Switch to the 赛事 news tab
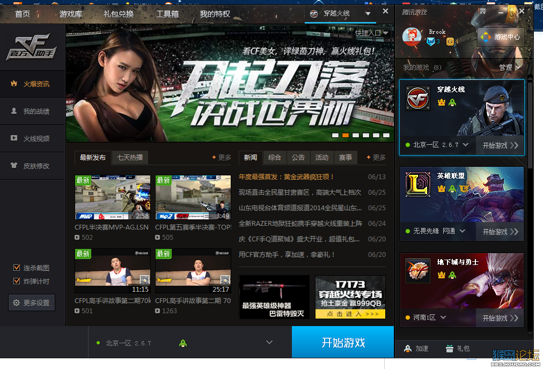The image size is (543, 369). pyautogui.click(x=345, y=158)
